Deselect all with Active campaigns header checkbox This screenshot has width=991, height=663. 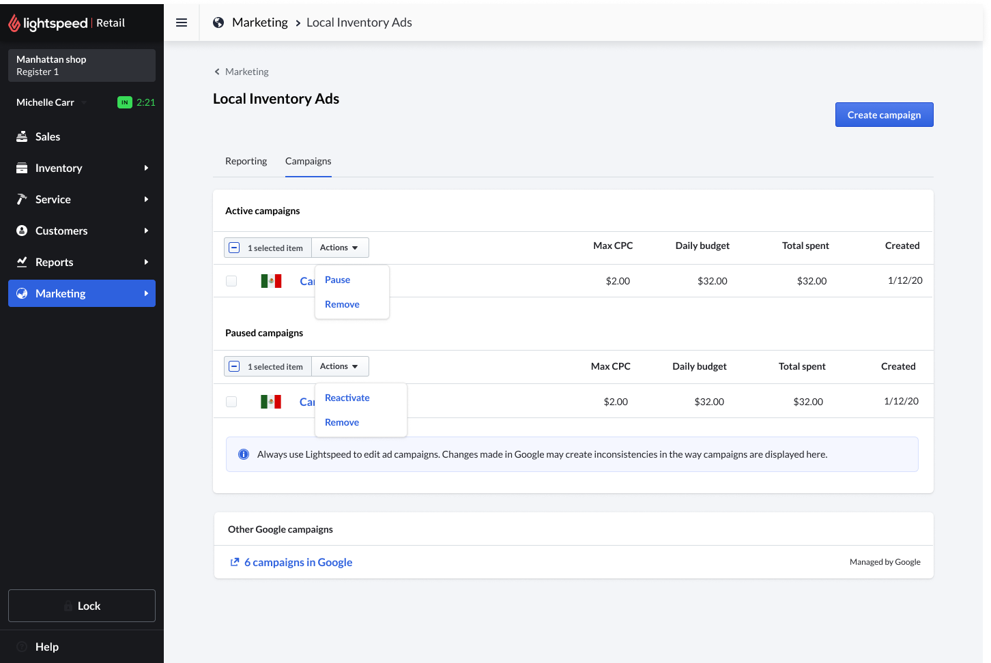234,248
